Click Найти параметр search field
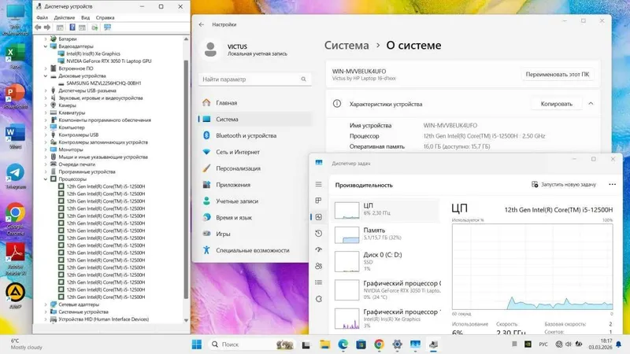630x354 pixels. (254, 79)
